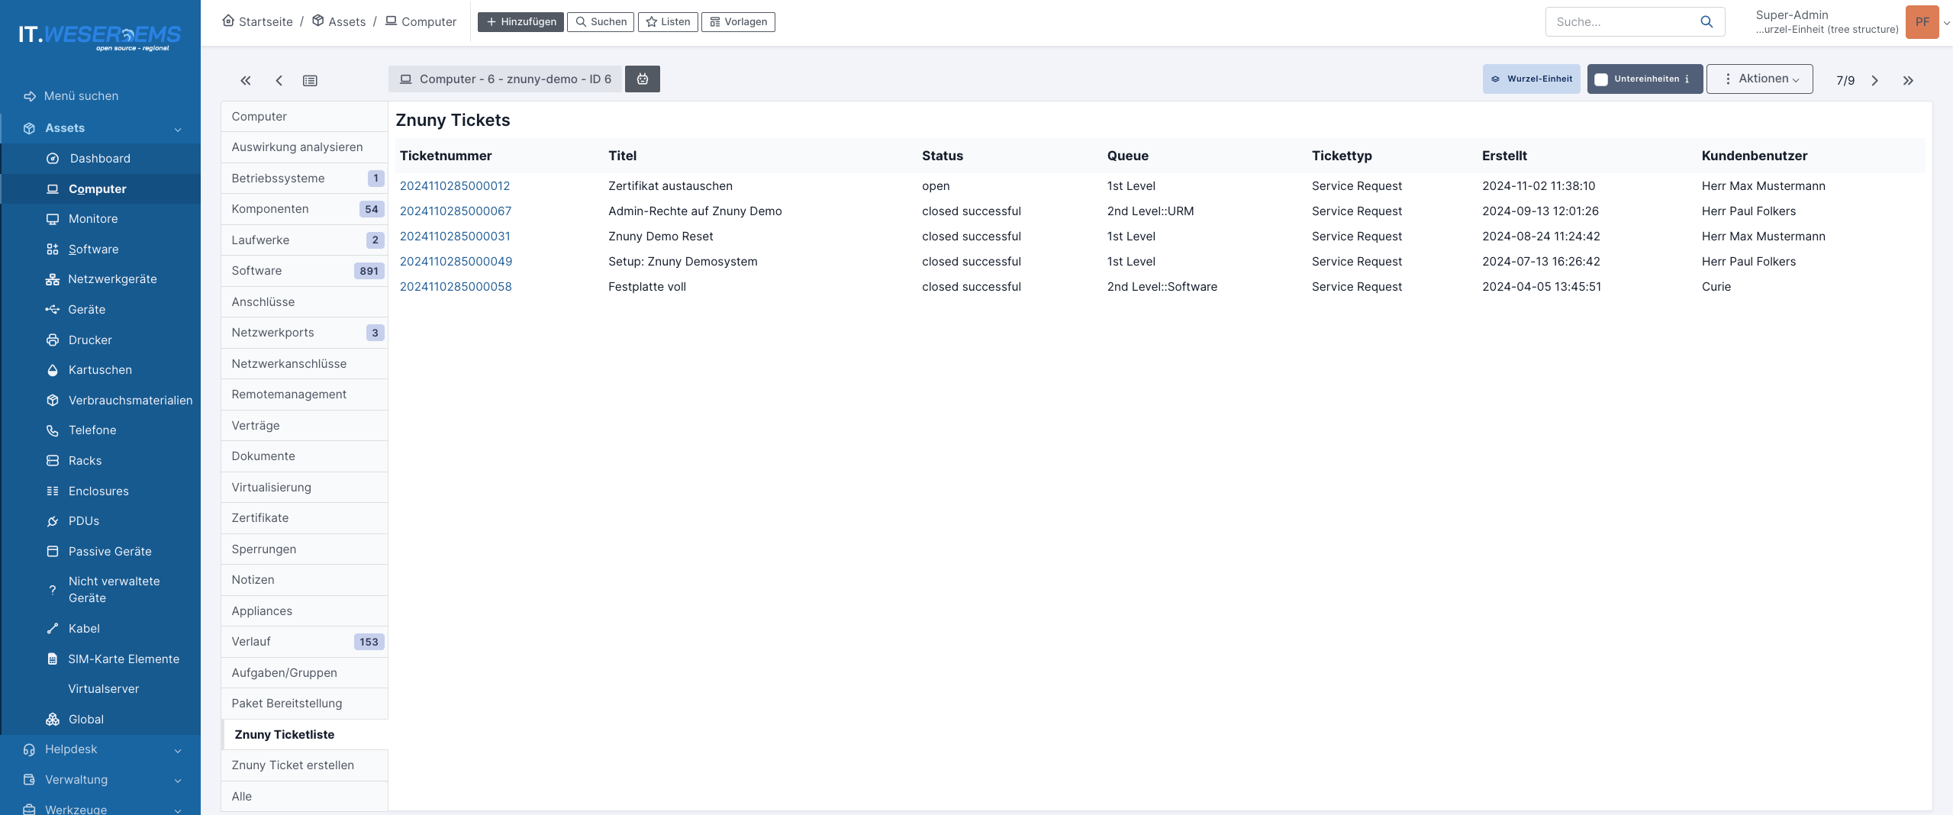The width and height of the screenshot is (1953, 815).
Task: Select the Alle tab
Action: tap(305, 797)
